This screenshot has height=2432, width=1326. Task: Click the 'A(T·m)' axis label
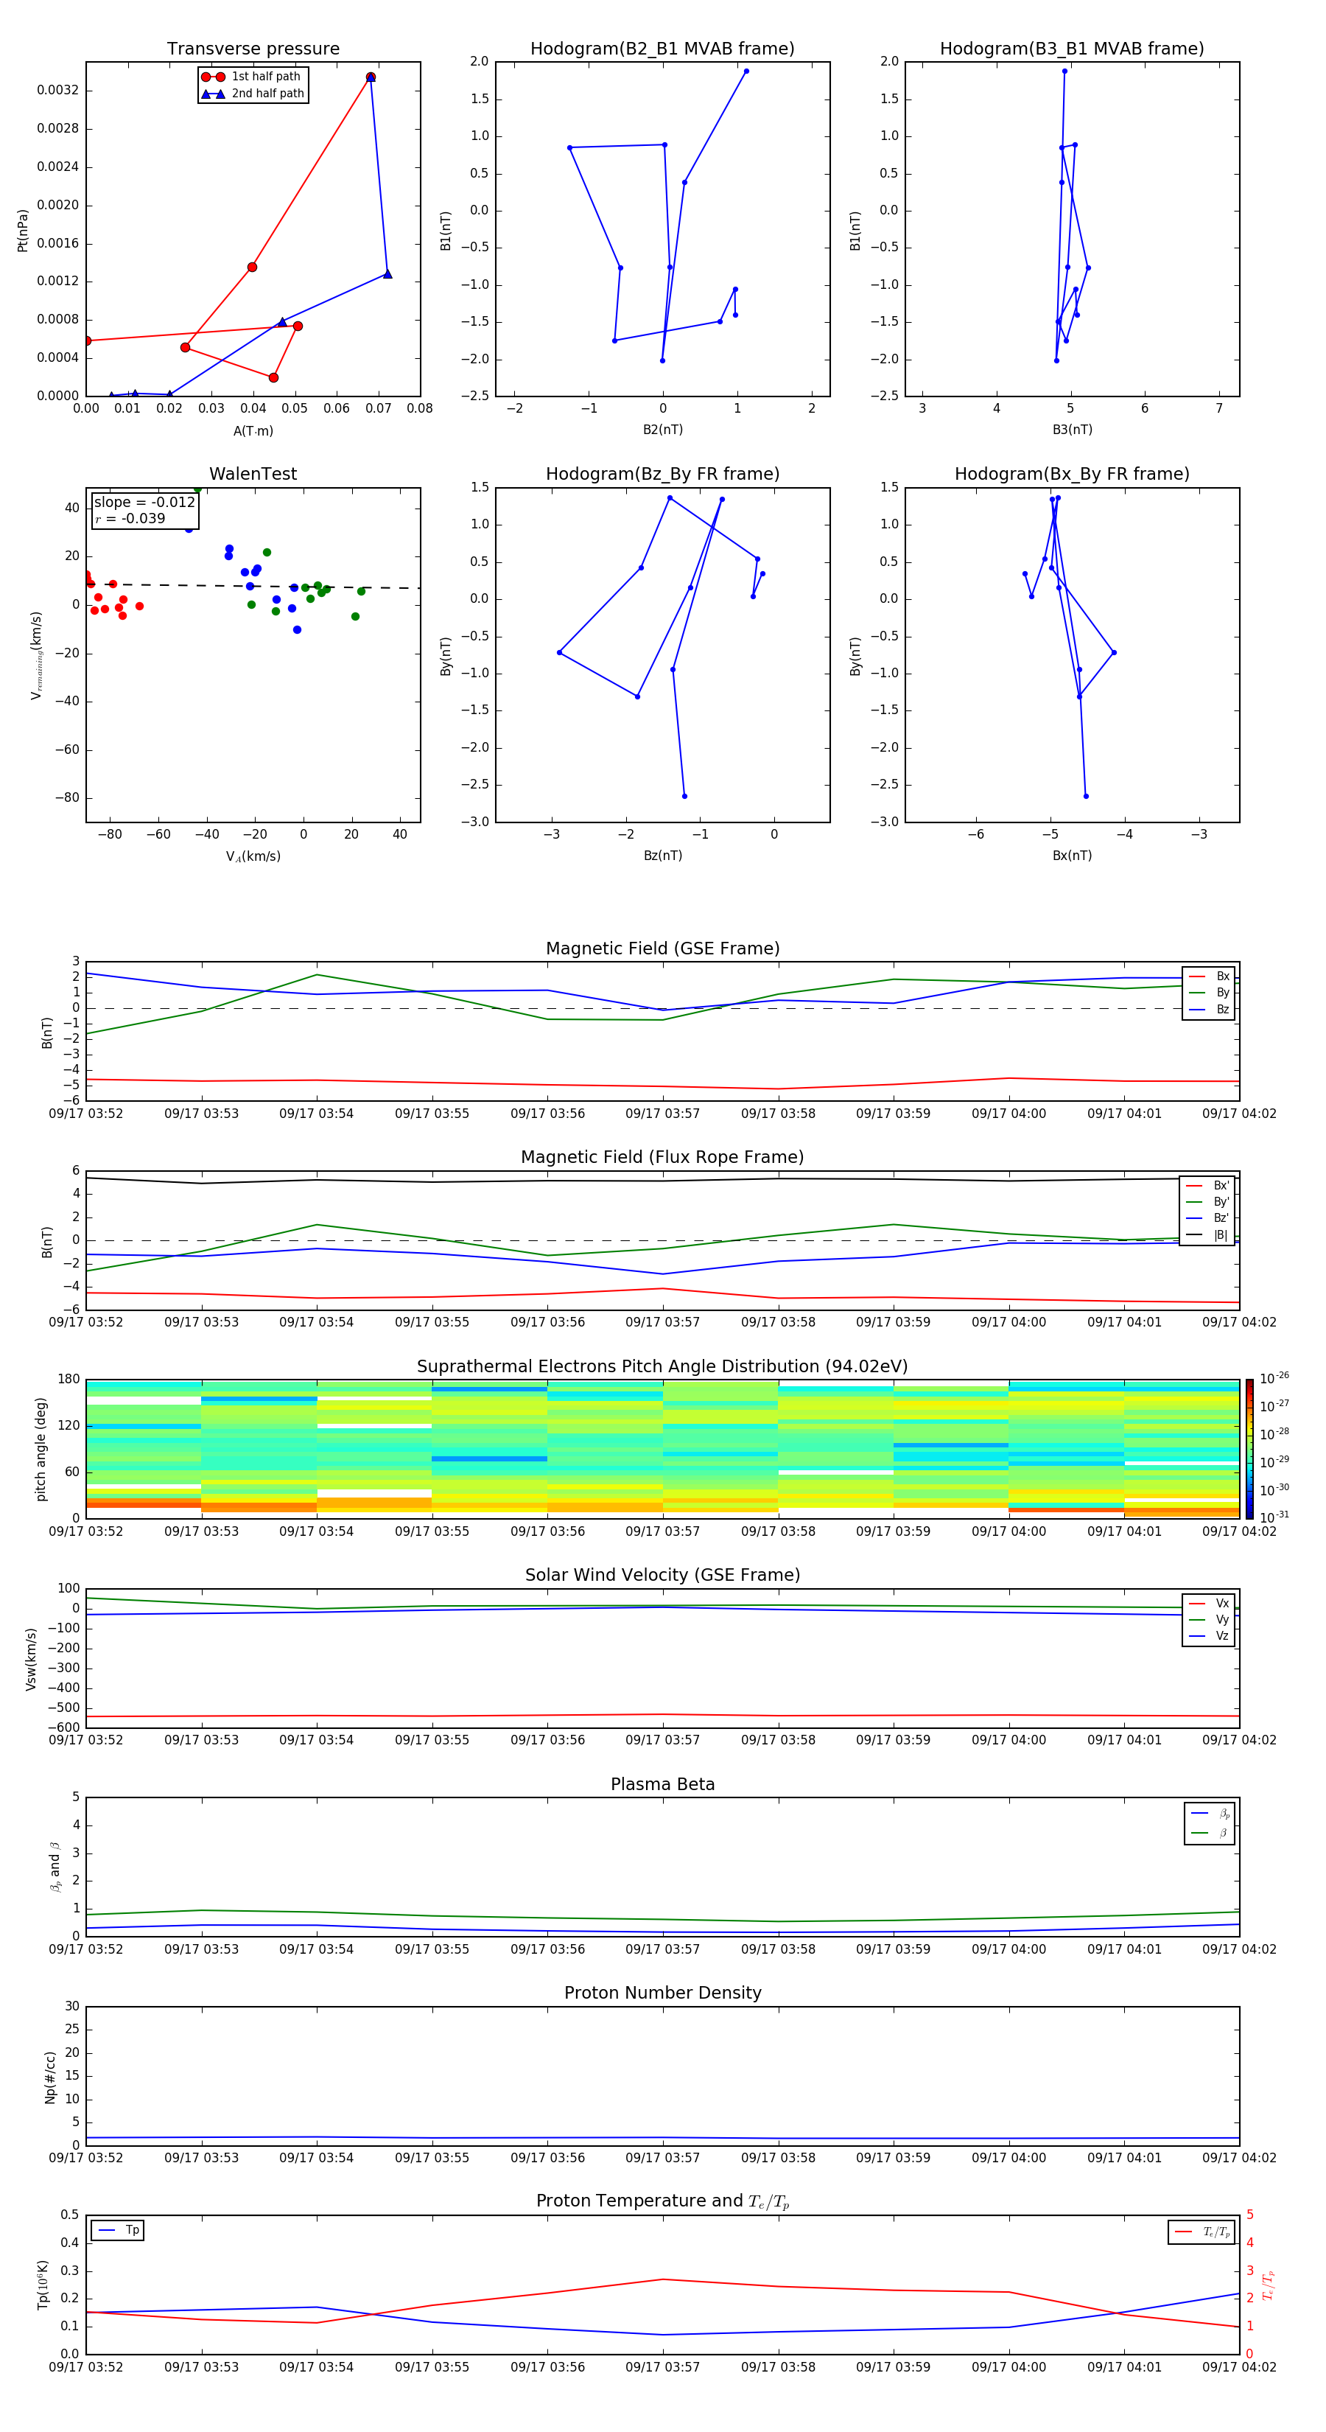pyautogui.click(x=253, y=431)
